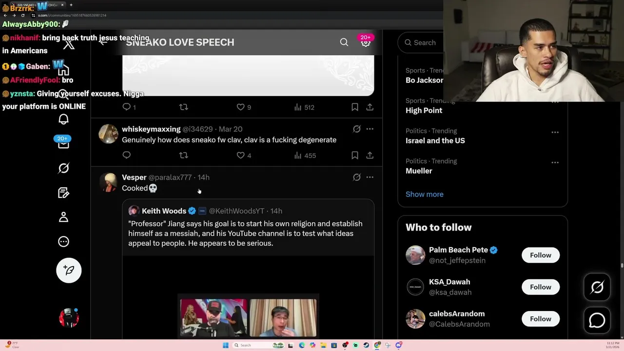This screenshot has width=624, height=351.
Task: View analytics showing 512 views
Action: pos(304,107)
